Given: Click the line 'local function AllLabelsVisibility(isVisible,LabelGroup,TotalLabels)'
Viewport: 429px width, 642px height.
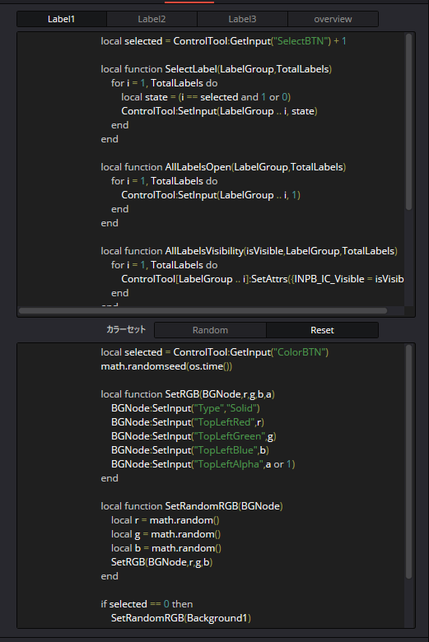Looking at the screenshot, I should 249,251.
